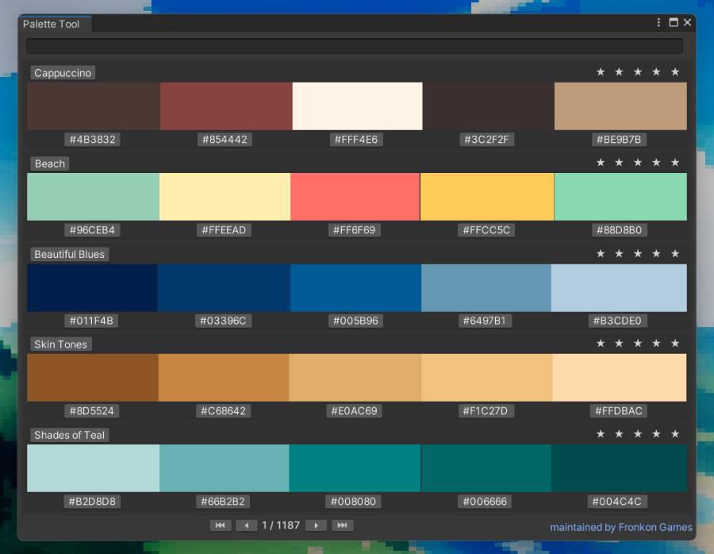Copy hex code #006666 label
The height and width of the screenshot is (554, 714).
(485, 502)
